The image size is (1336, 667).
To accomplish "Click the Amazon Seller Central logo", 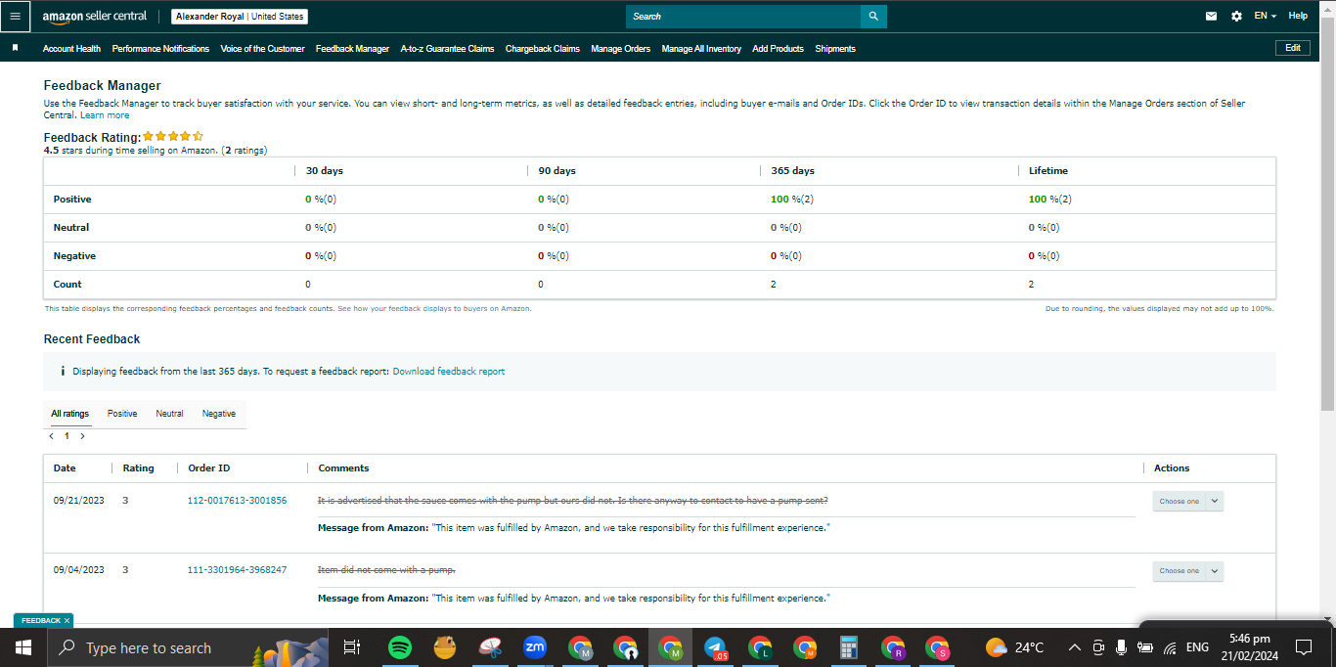I will 94,16.
